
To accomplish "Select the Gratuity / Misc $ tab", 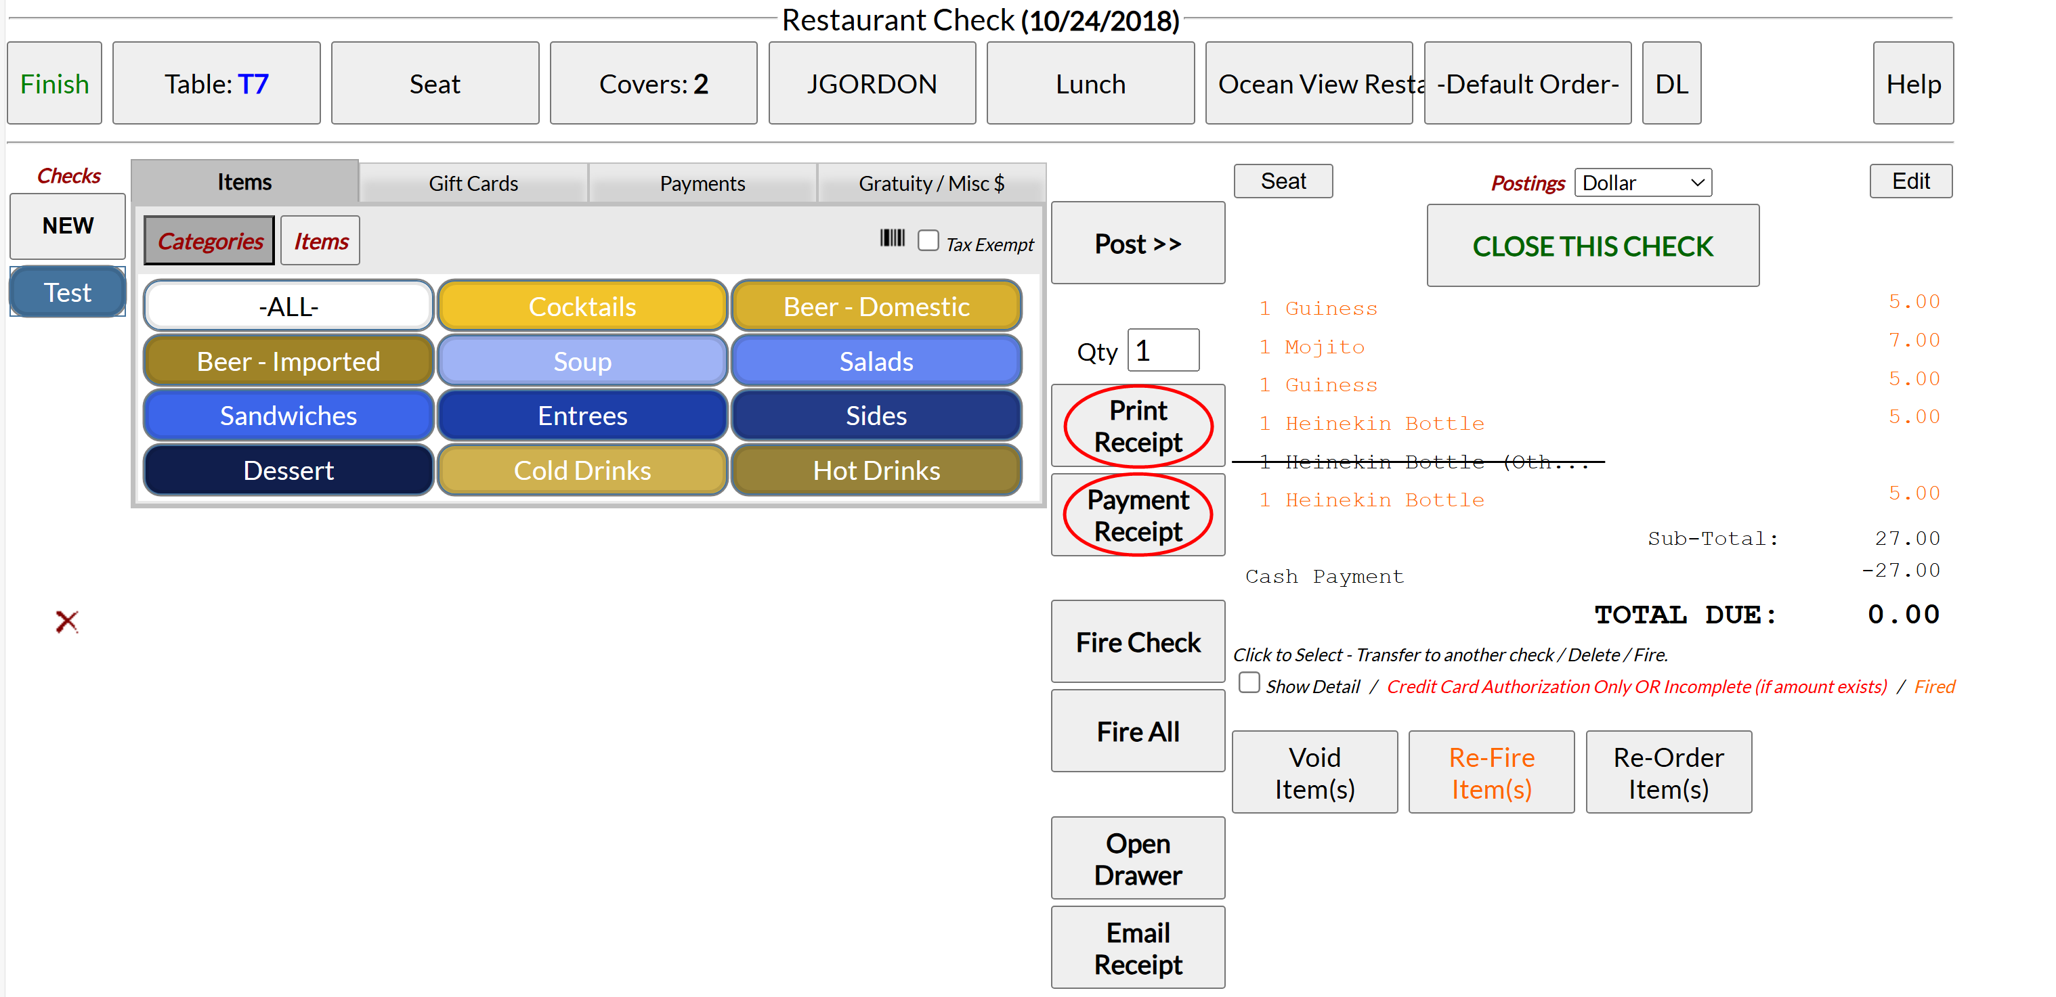I will click(930, 183).
